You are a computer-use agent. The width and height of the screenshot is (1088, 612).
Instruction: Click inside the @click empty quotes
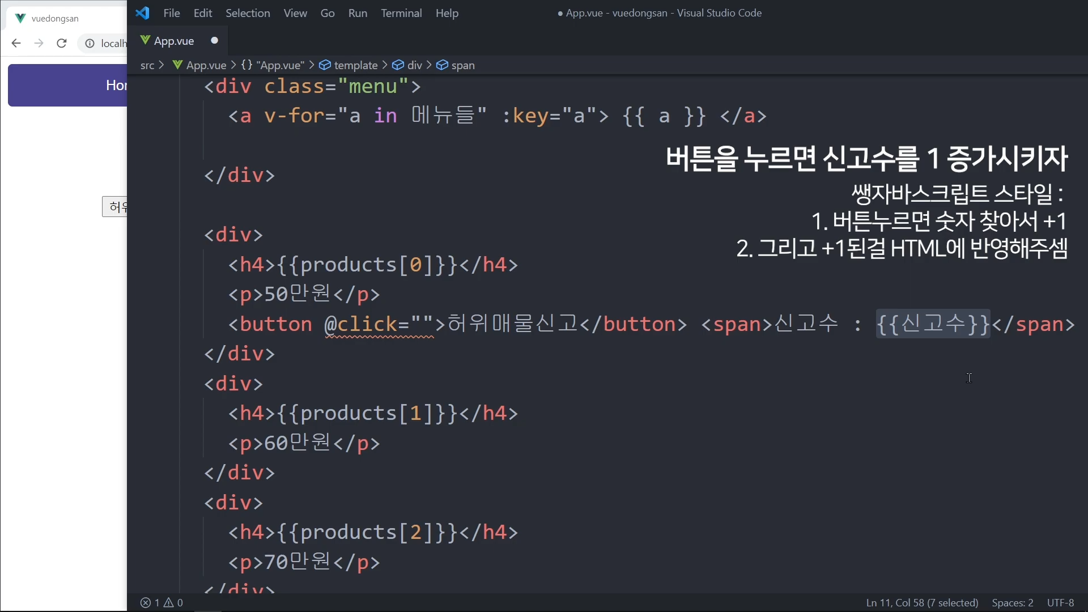click(x=423, y=325)
